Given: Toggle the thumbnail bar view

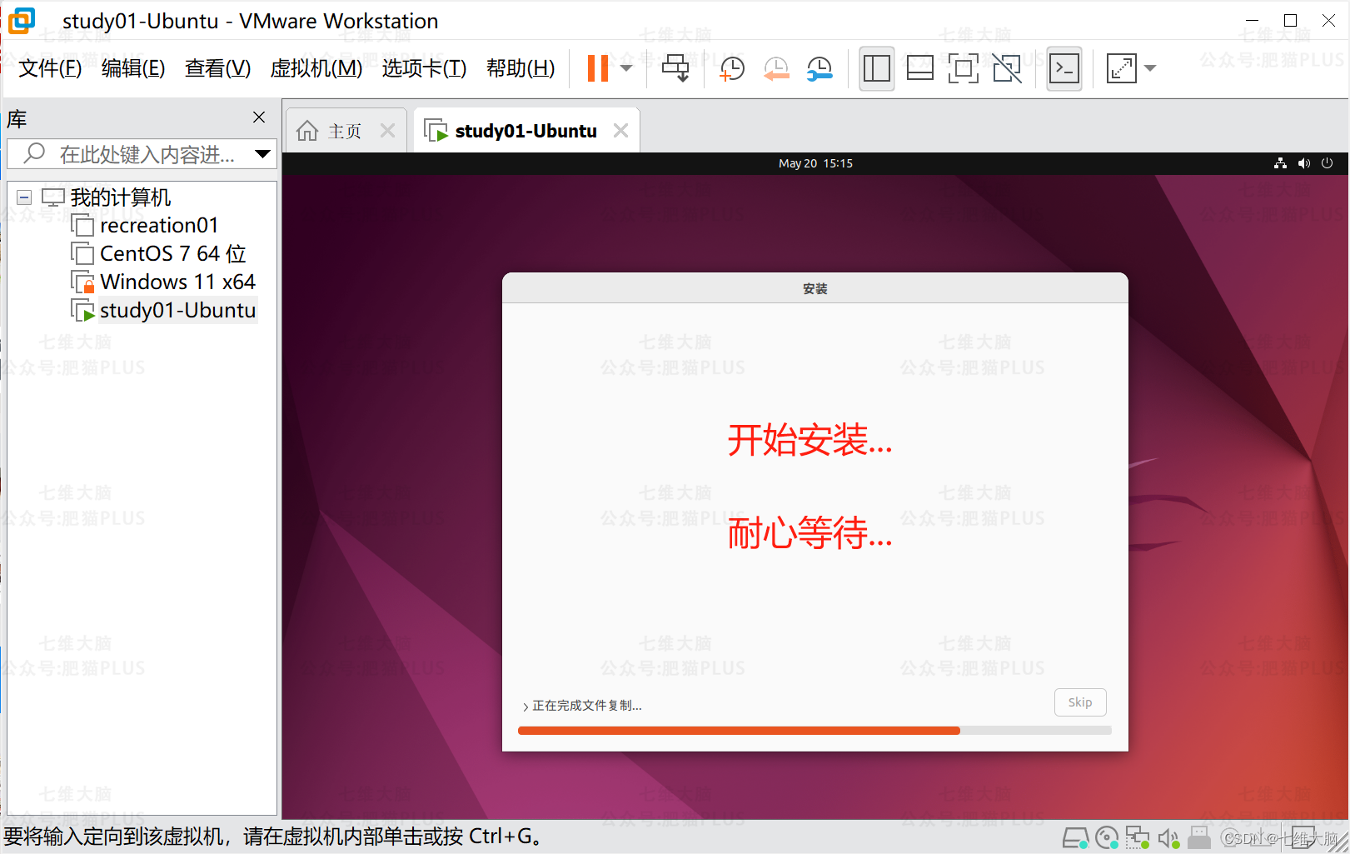Looking at the screenshot, I should click(919, 68).
